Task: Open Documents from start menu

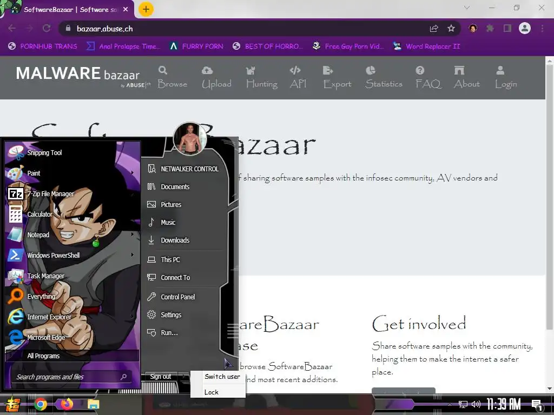Action: click(184, 186)
